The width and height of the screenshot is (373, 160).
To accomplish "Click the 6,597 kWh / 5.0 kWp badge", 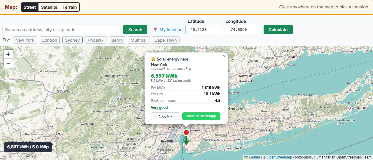I will pyautogui.click(x=28, y=147).
